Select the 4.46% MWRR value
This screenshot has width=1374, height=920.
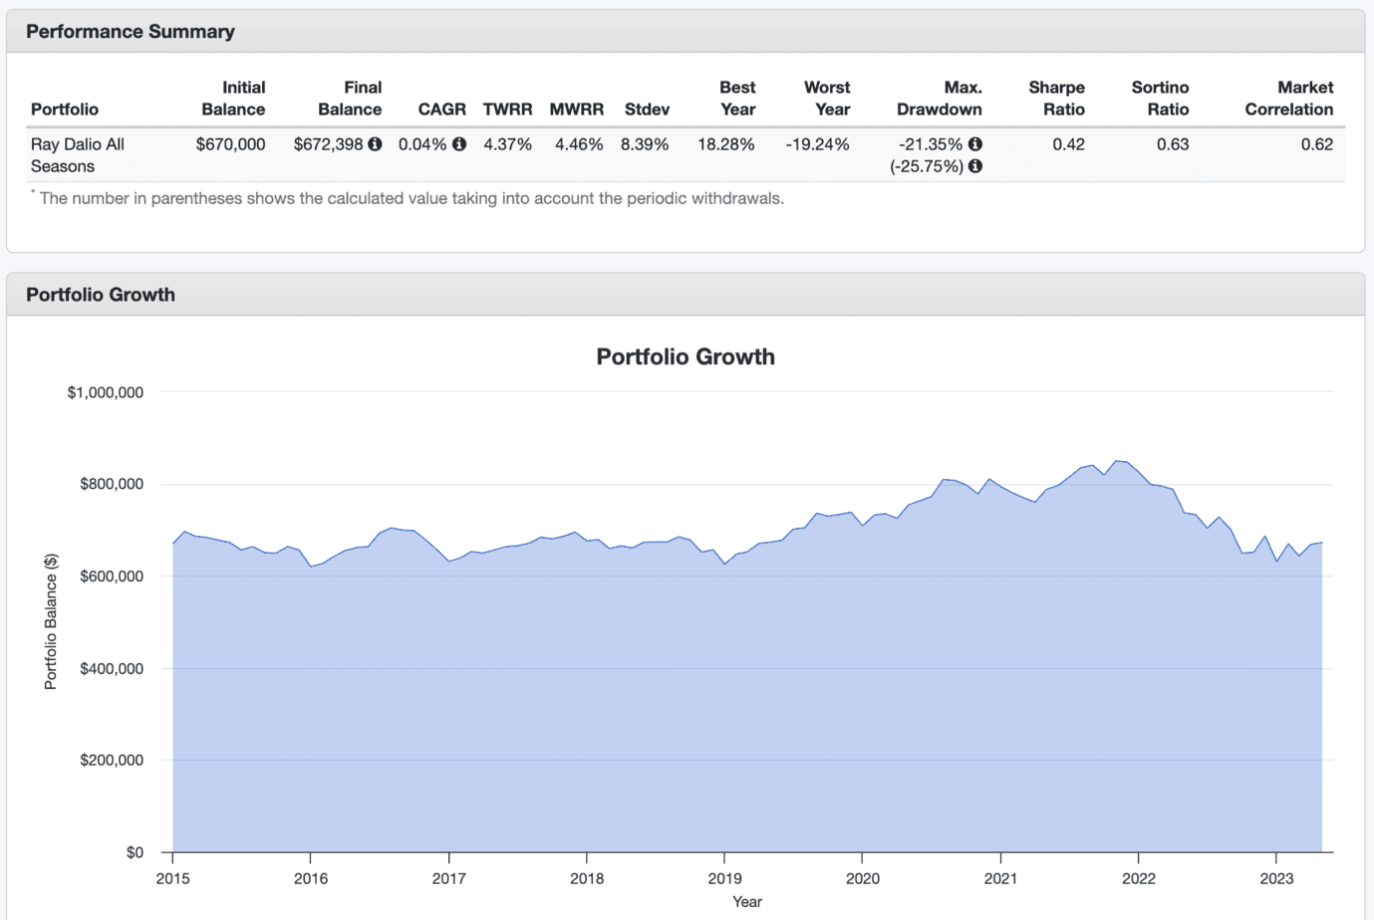point(579,144)
